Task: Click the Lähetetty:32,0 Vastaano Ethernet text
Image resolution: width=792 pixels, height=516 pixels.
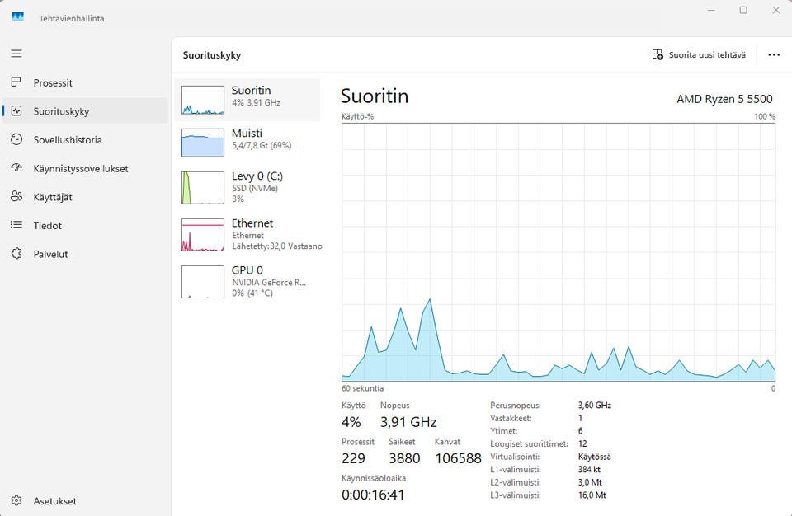Action: 277,246
